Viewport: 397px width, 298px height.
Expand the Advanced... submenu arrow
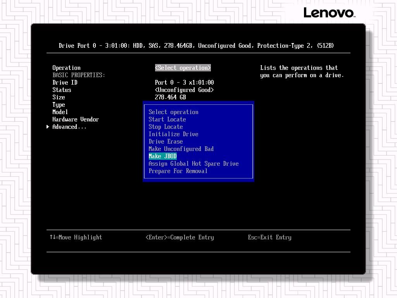[x=48, y=127]
